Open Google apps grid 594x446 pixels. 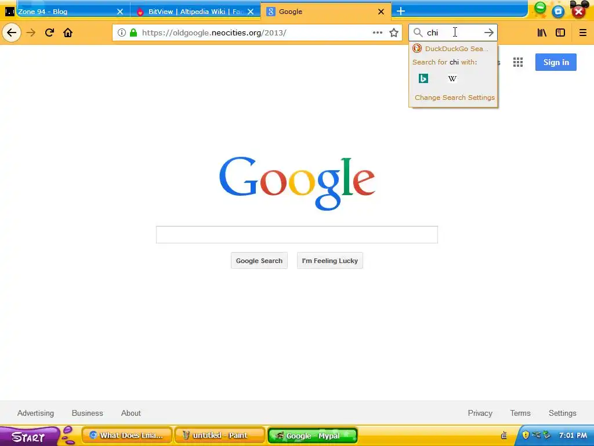[518, 62]
